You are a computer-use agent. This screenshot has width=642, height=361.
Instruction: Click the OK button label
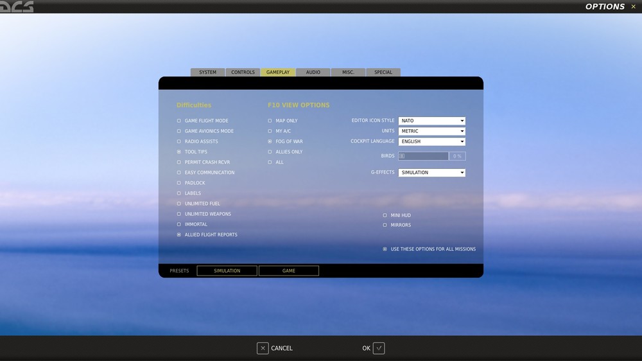[x=366, y=348]
